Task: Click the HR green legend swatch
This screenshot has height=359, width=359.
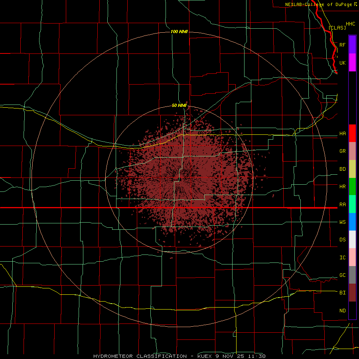Action: 352,187
